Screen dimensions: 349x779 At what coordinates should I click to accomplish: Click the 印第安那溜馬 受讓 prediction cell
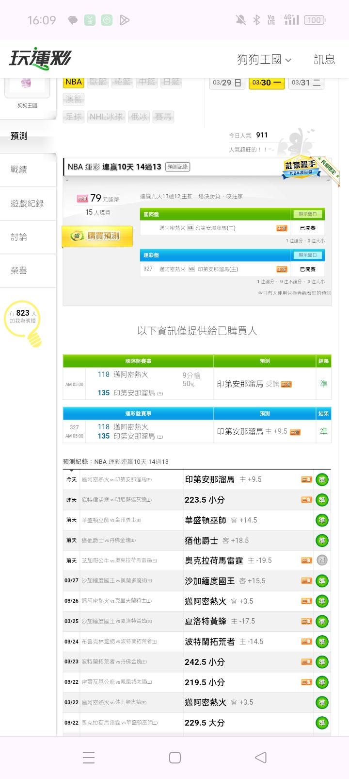[x=265, y=384]
